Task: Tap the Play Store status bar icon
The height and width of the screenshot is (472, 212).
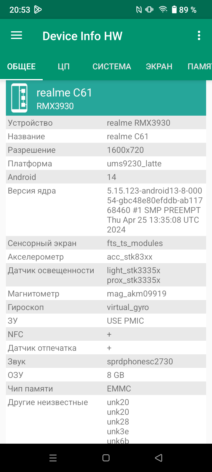Action: coord(38,10)
